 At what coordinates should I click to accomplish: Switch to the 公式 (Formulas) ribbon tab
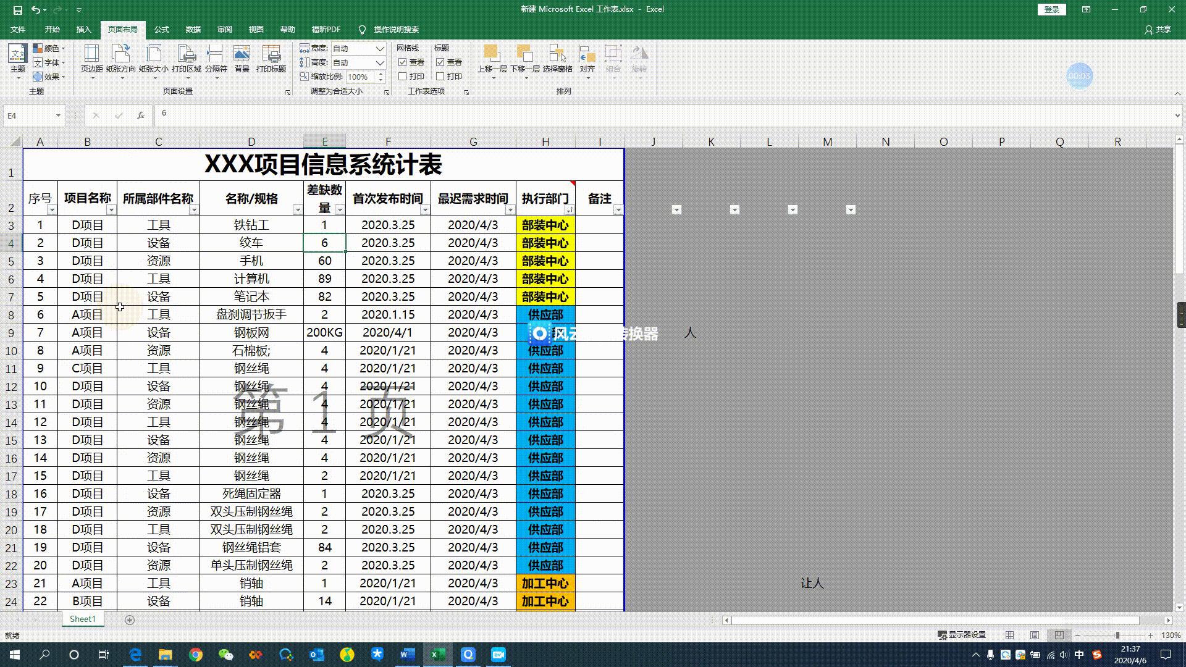[x=161, y=29]
